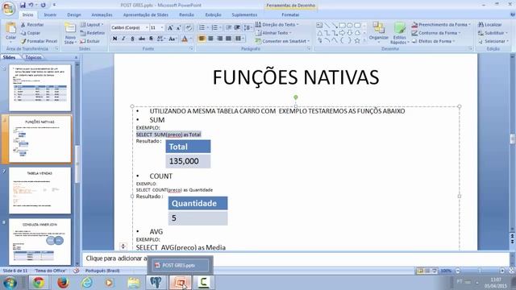Viewport: 516px width, 290px height.
Task: Open the Organizar arrange menu
Action: point(379,33)
